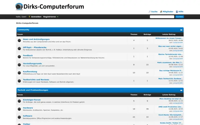The height and width of the screenshot is (125, 200).
Task: Click the 'Hallo, Gast!' greeting text
Action: 21,17
